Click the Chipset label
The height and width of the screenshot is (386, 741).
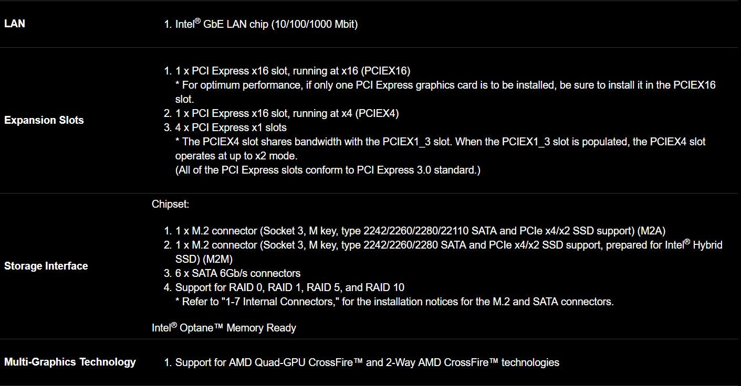click(x=171, y=204)
